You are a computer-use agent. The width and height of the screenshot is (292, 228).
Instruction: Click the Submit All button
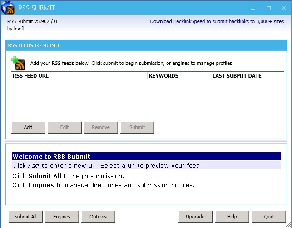25,217
